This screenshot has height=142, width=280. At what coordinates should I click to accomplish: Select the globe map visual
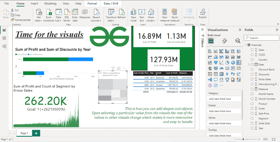point(210,68)
